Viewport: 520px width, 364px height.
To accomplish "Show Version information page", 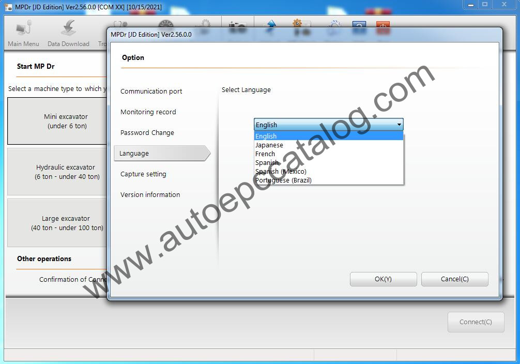I will coord(150,195).
